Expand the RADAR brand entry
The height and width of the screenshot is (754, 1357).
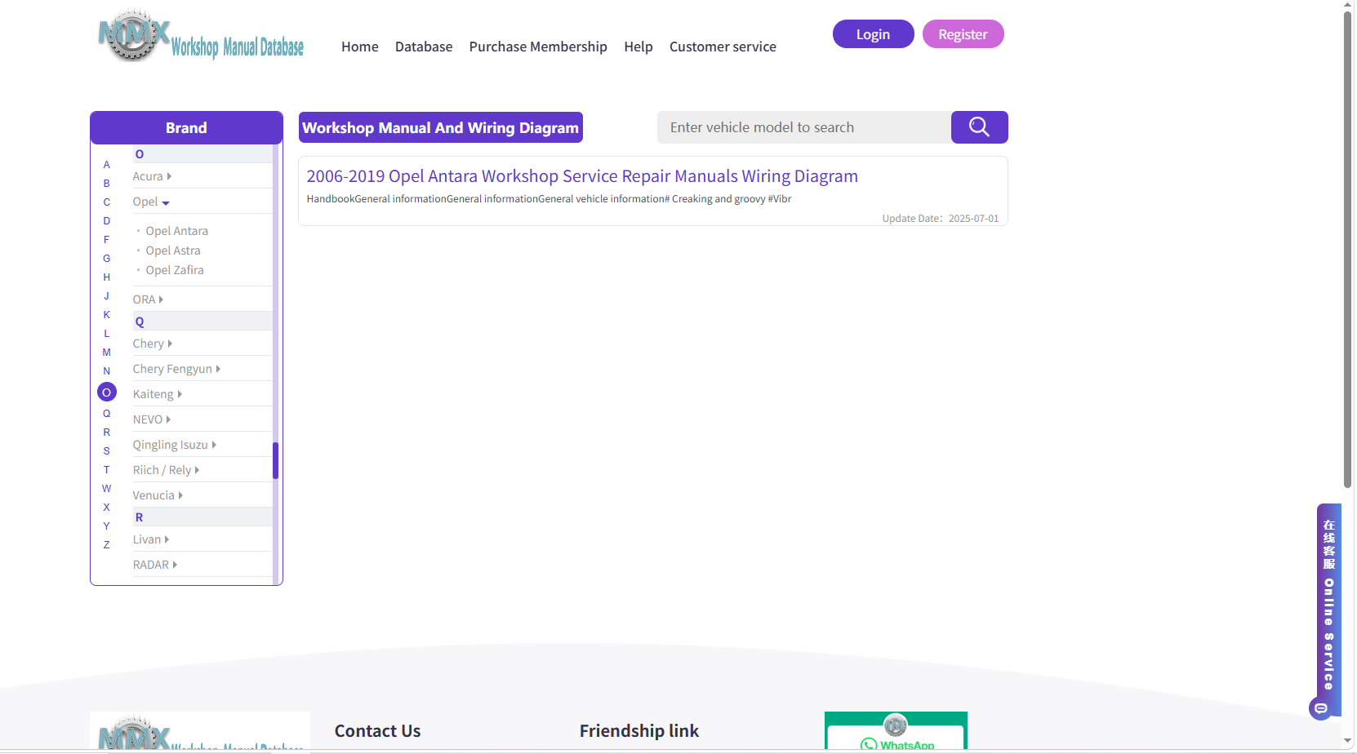pos(155,565)
